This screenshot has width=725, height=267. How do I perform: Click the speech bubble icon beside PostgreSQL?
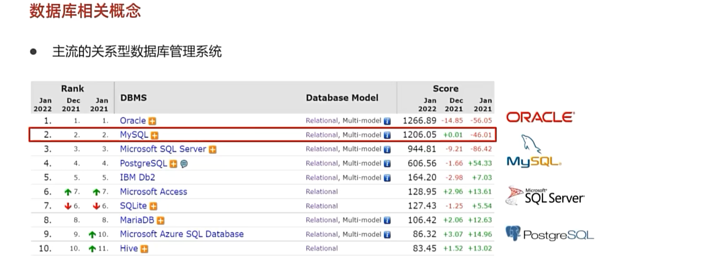184,164
